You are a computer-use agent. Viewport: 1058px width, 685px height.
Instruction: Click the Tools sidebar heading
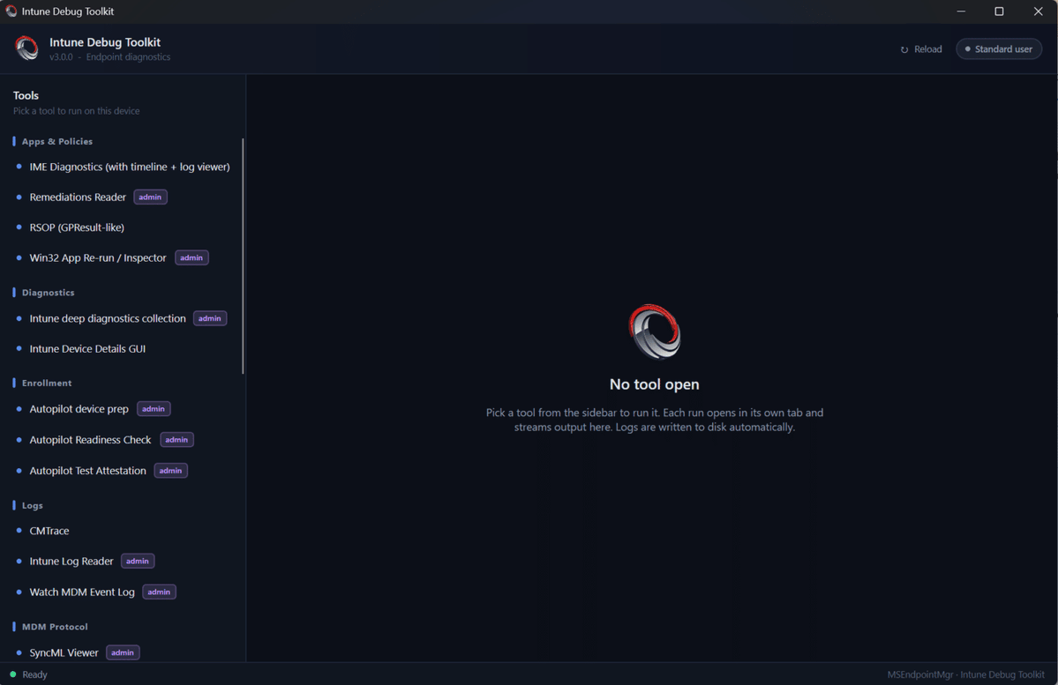pyautogui.click(x=26, y=96)
